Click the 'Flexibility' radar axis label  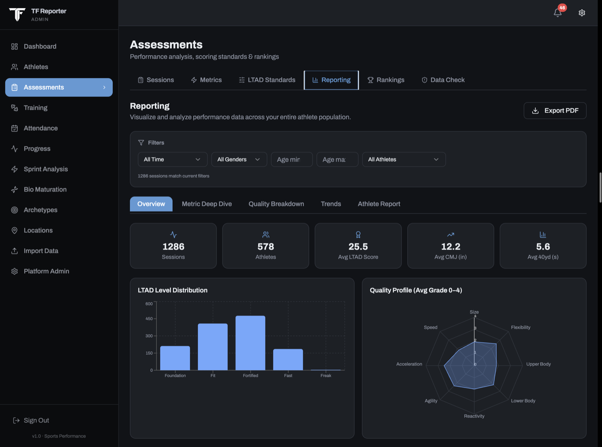click(x=521, y=328)
